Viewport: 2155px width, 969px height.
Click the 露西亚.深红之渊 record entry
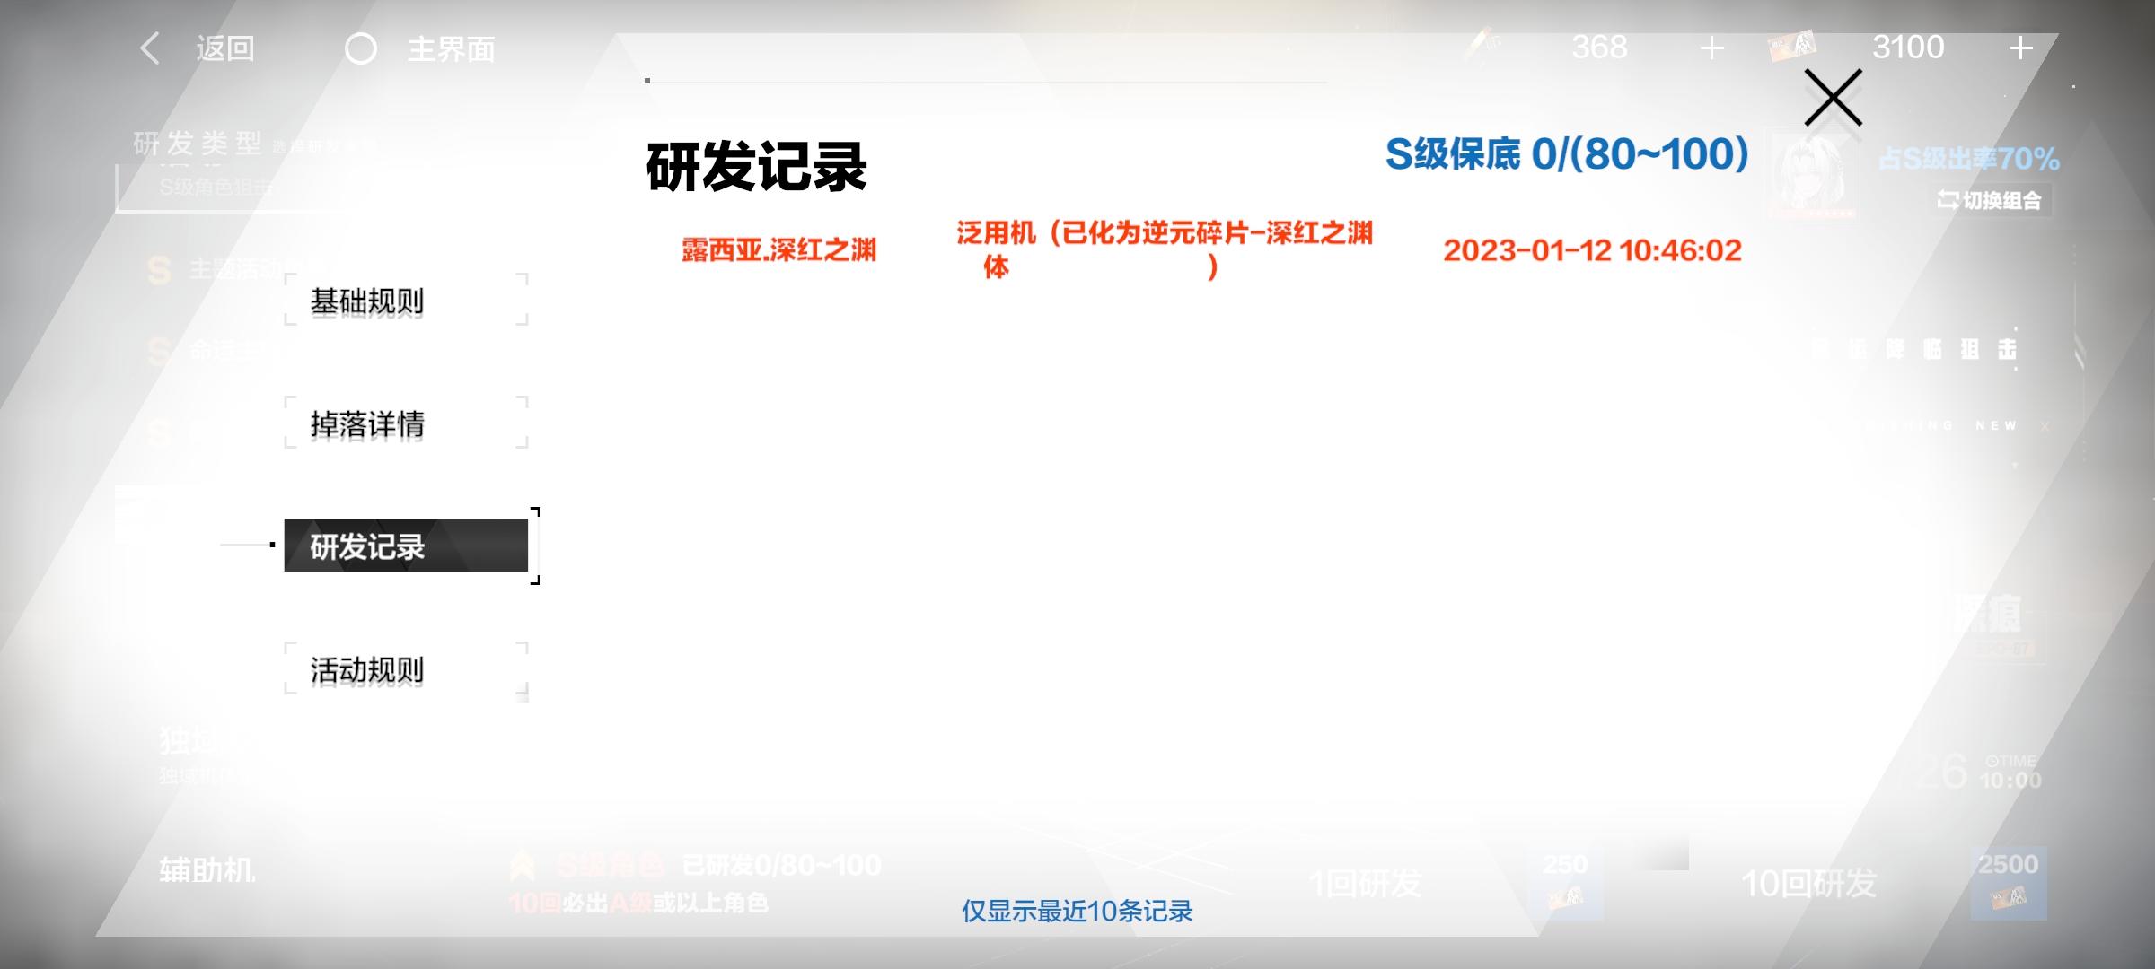pyautogui.click(x=778, y=250)
